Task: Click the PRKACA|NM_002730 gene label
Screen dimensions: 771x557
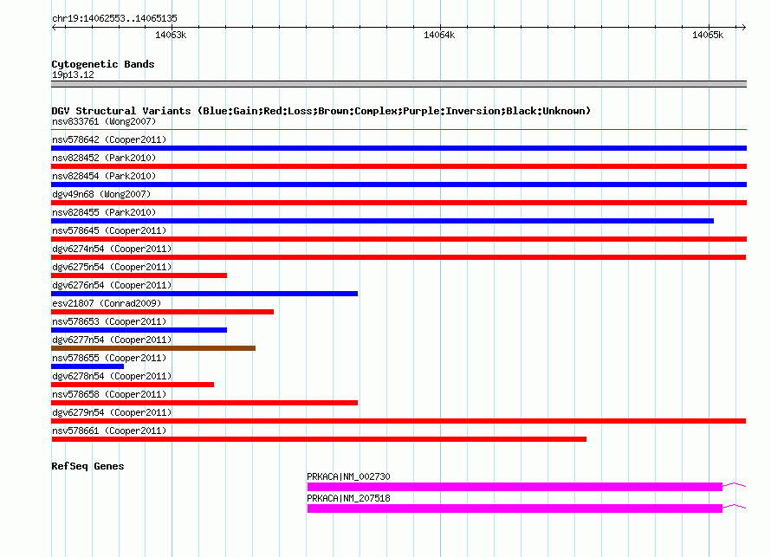Action: click(x=348, y=476)
